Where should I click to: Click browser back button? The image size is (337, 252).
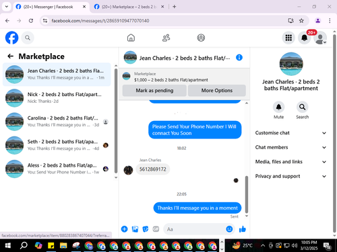click(x=7, y=21)
